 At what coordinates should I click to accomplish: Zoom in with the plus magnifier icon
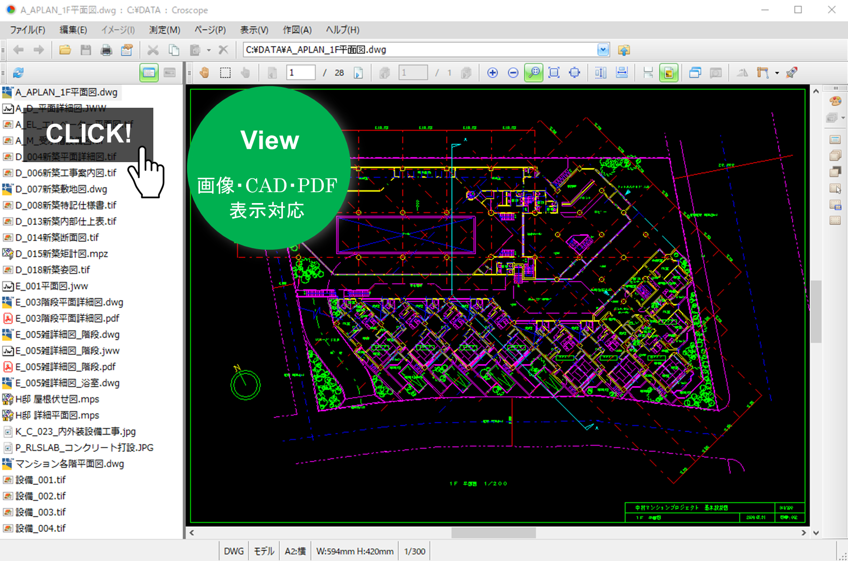[x=492, y=73]
